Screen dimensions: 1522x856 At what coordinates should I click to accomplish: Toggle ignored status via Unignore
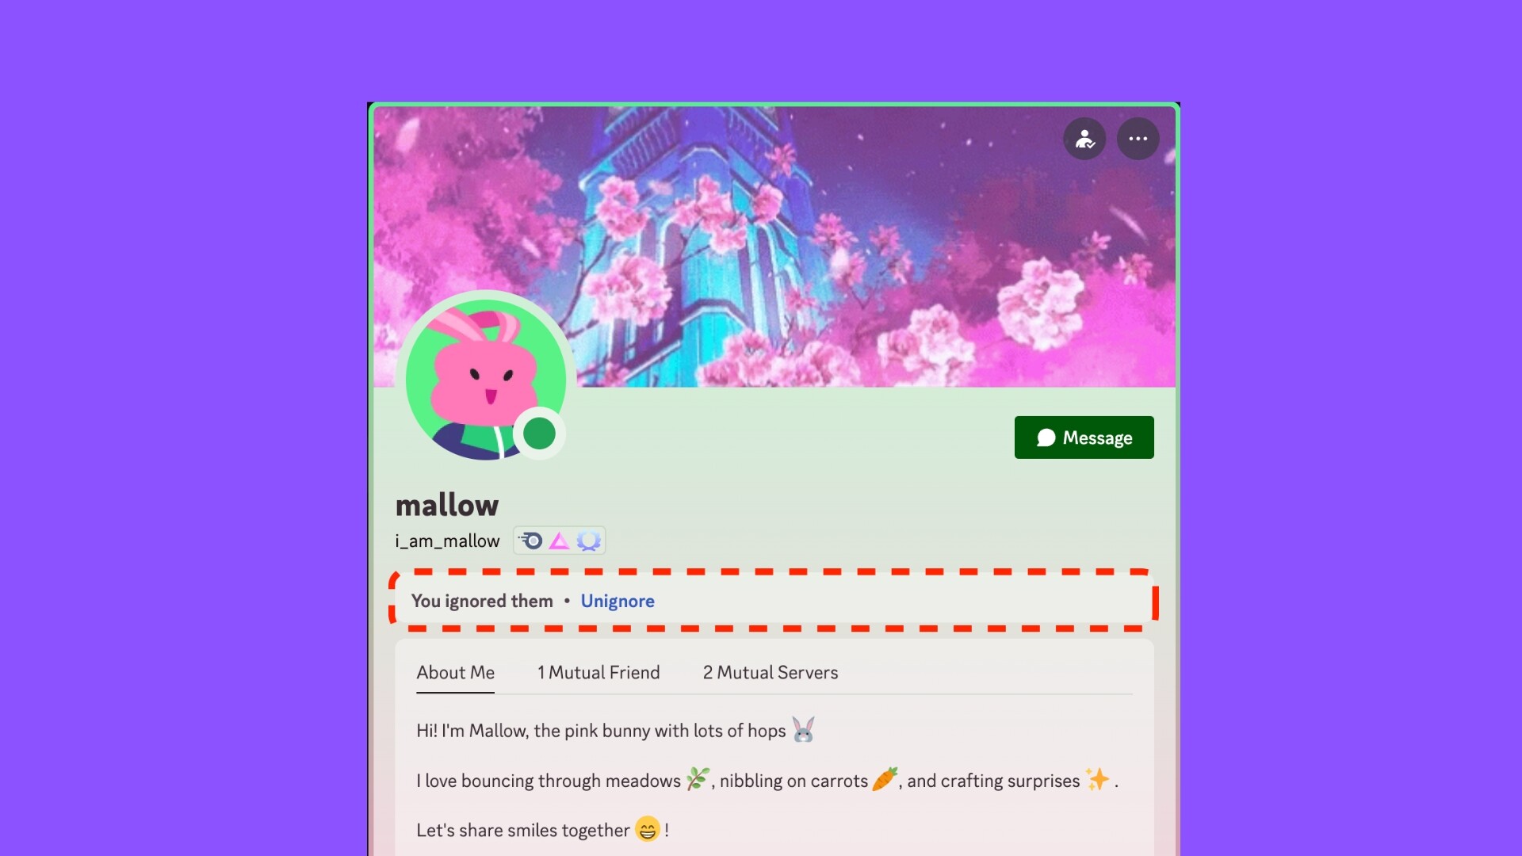(x=617, y=600)
